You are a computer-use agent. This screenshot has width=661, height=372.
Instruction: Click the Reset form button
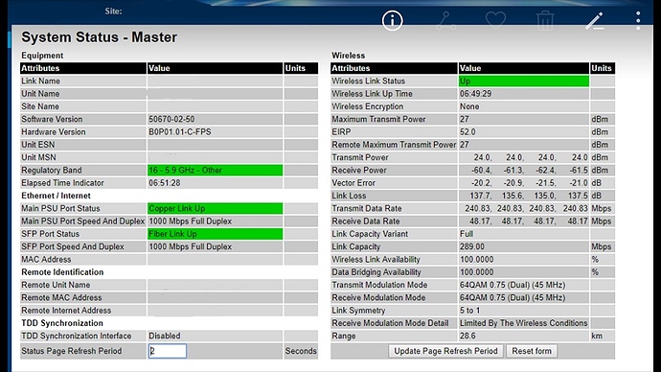tap(532, 351)
